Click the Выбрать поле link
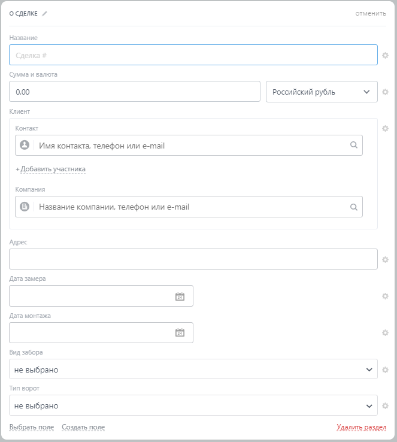The width and height of the screenshot is (397, 442). click(x=32, y=427)
